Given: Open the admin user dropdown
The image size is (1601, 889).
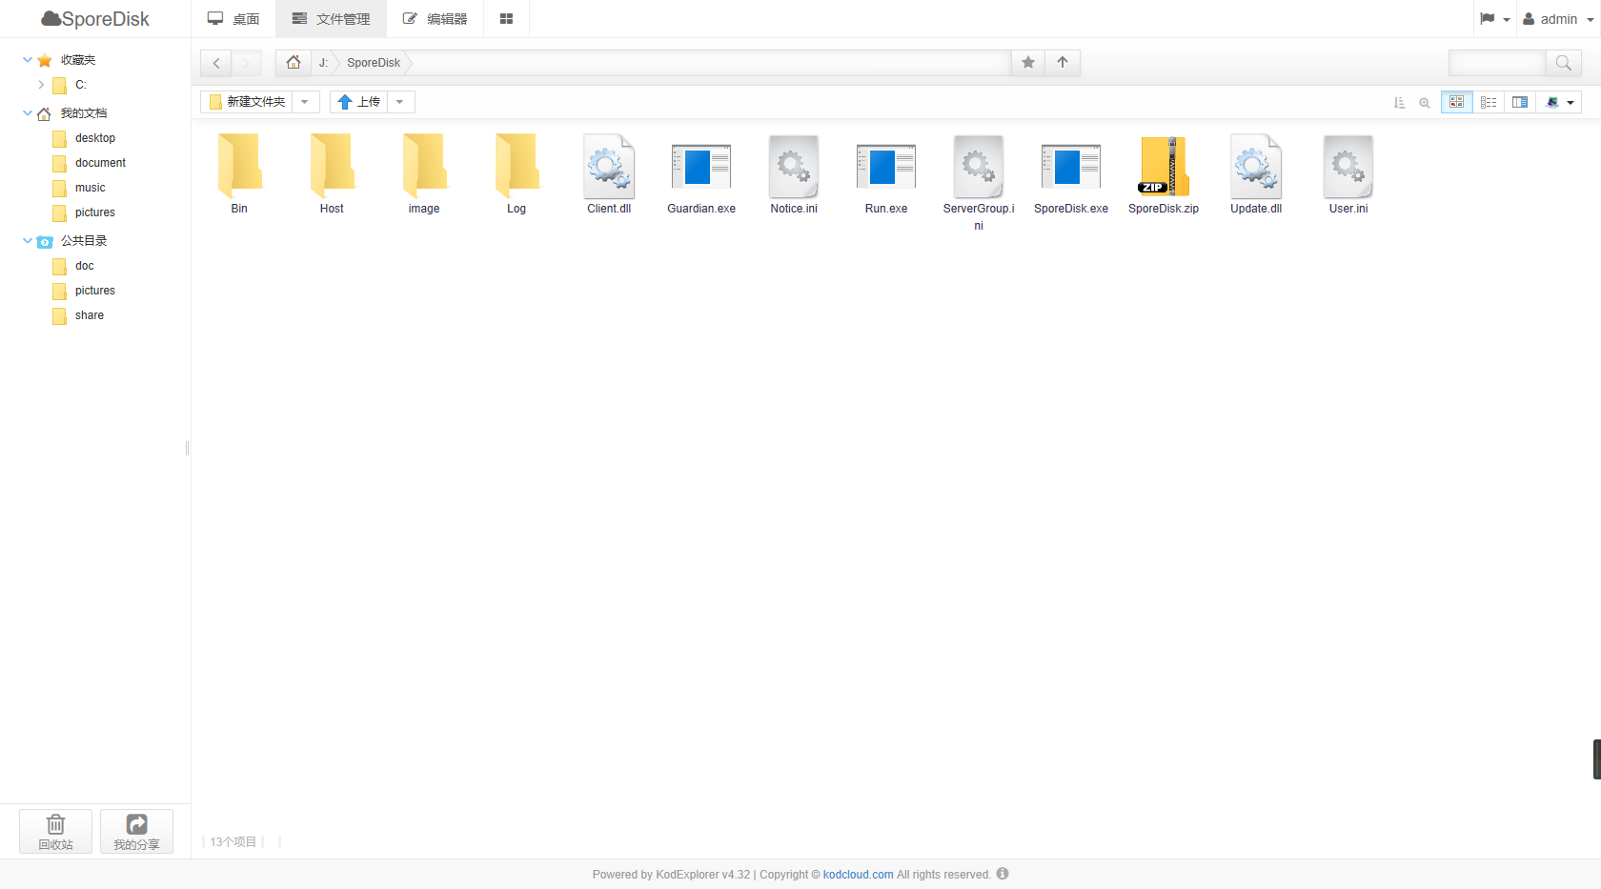Looking at the screenshot, I should [1559, 19].
